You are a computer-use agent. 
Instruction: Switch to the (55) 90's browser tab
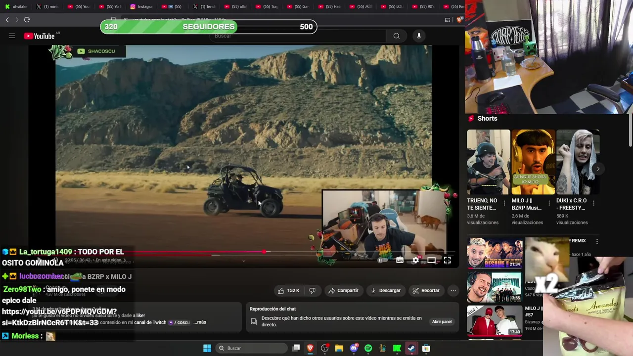click(423, 6)
